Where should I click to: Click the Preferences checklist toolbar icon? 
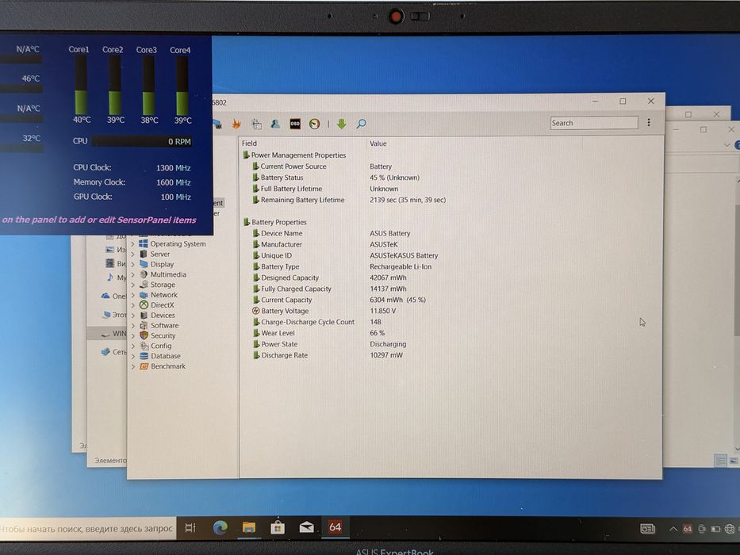[x=256, y=124]
